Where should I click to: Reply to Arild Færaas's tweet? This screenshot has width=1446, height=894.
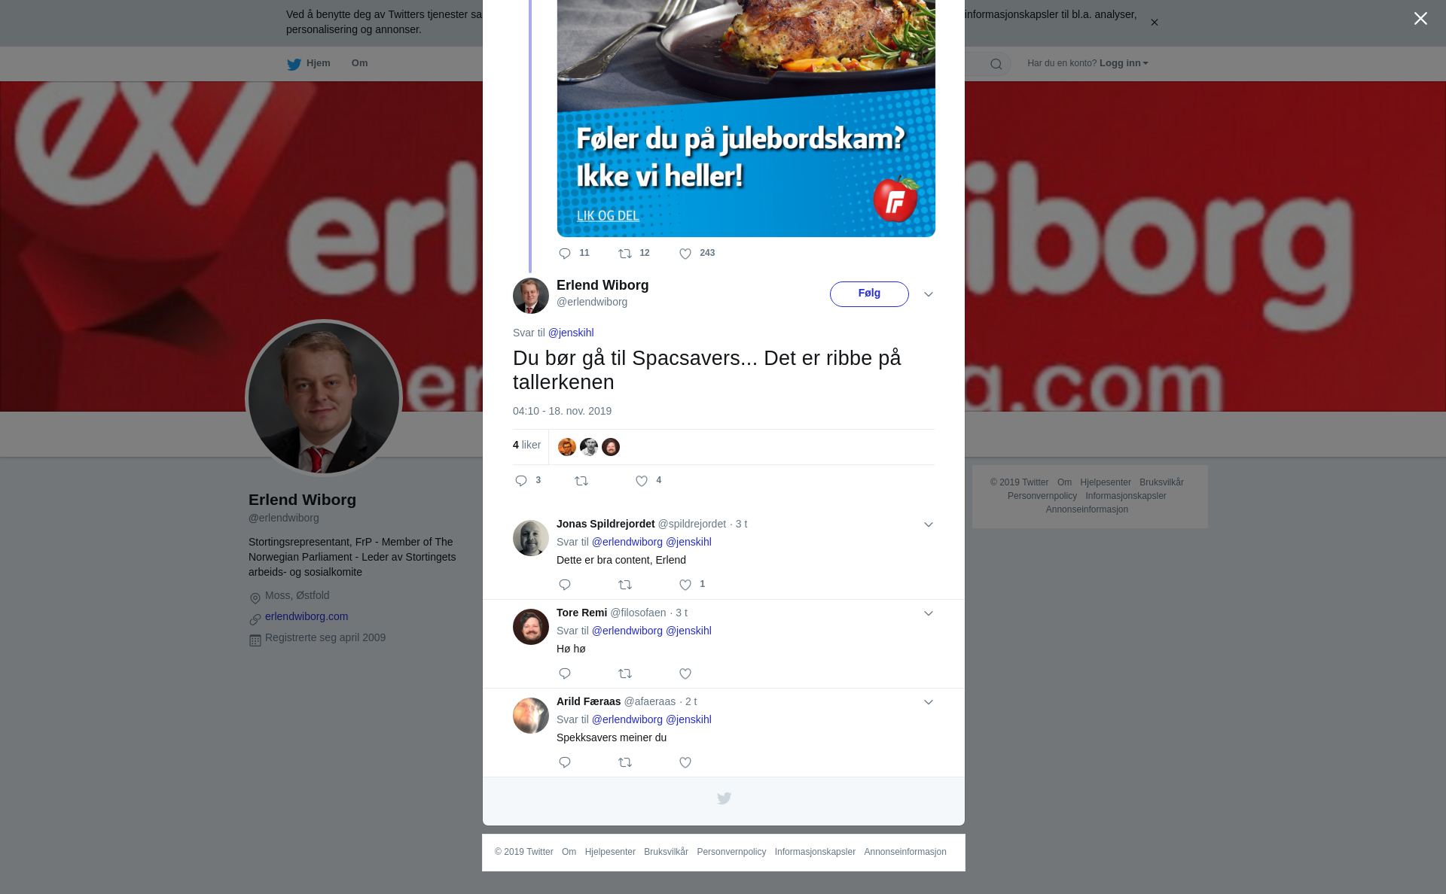[x=565, y=762]
